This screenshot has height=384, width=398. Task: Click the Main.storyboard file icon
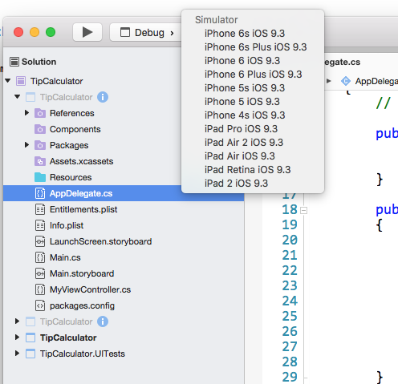coord(40,273)
